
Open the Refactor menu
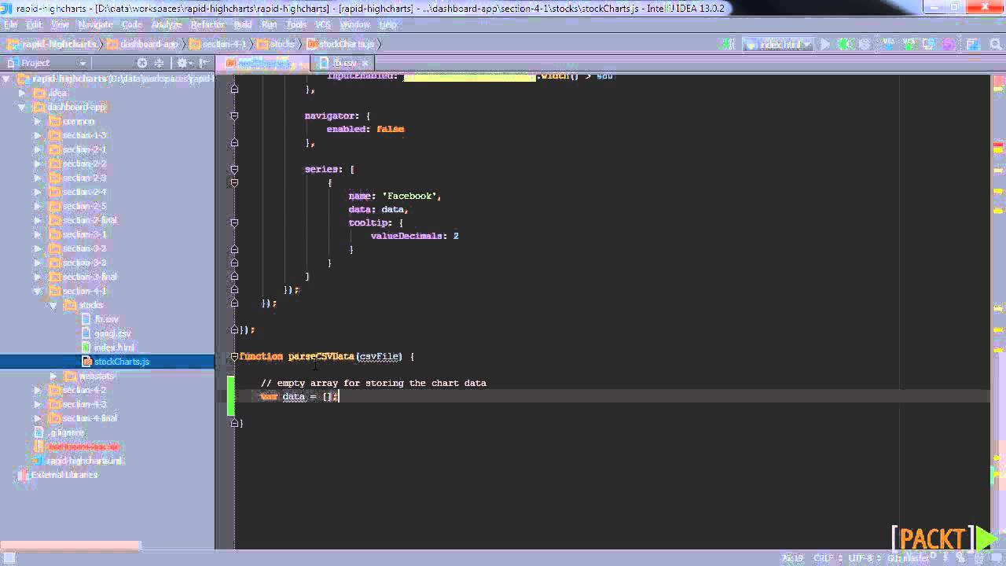pos(207,25)
